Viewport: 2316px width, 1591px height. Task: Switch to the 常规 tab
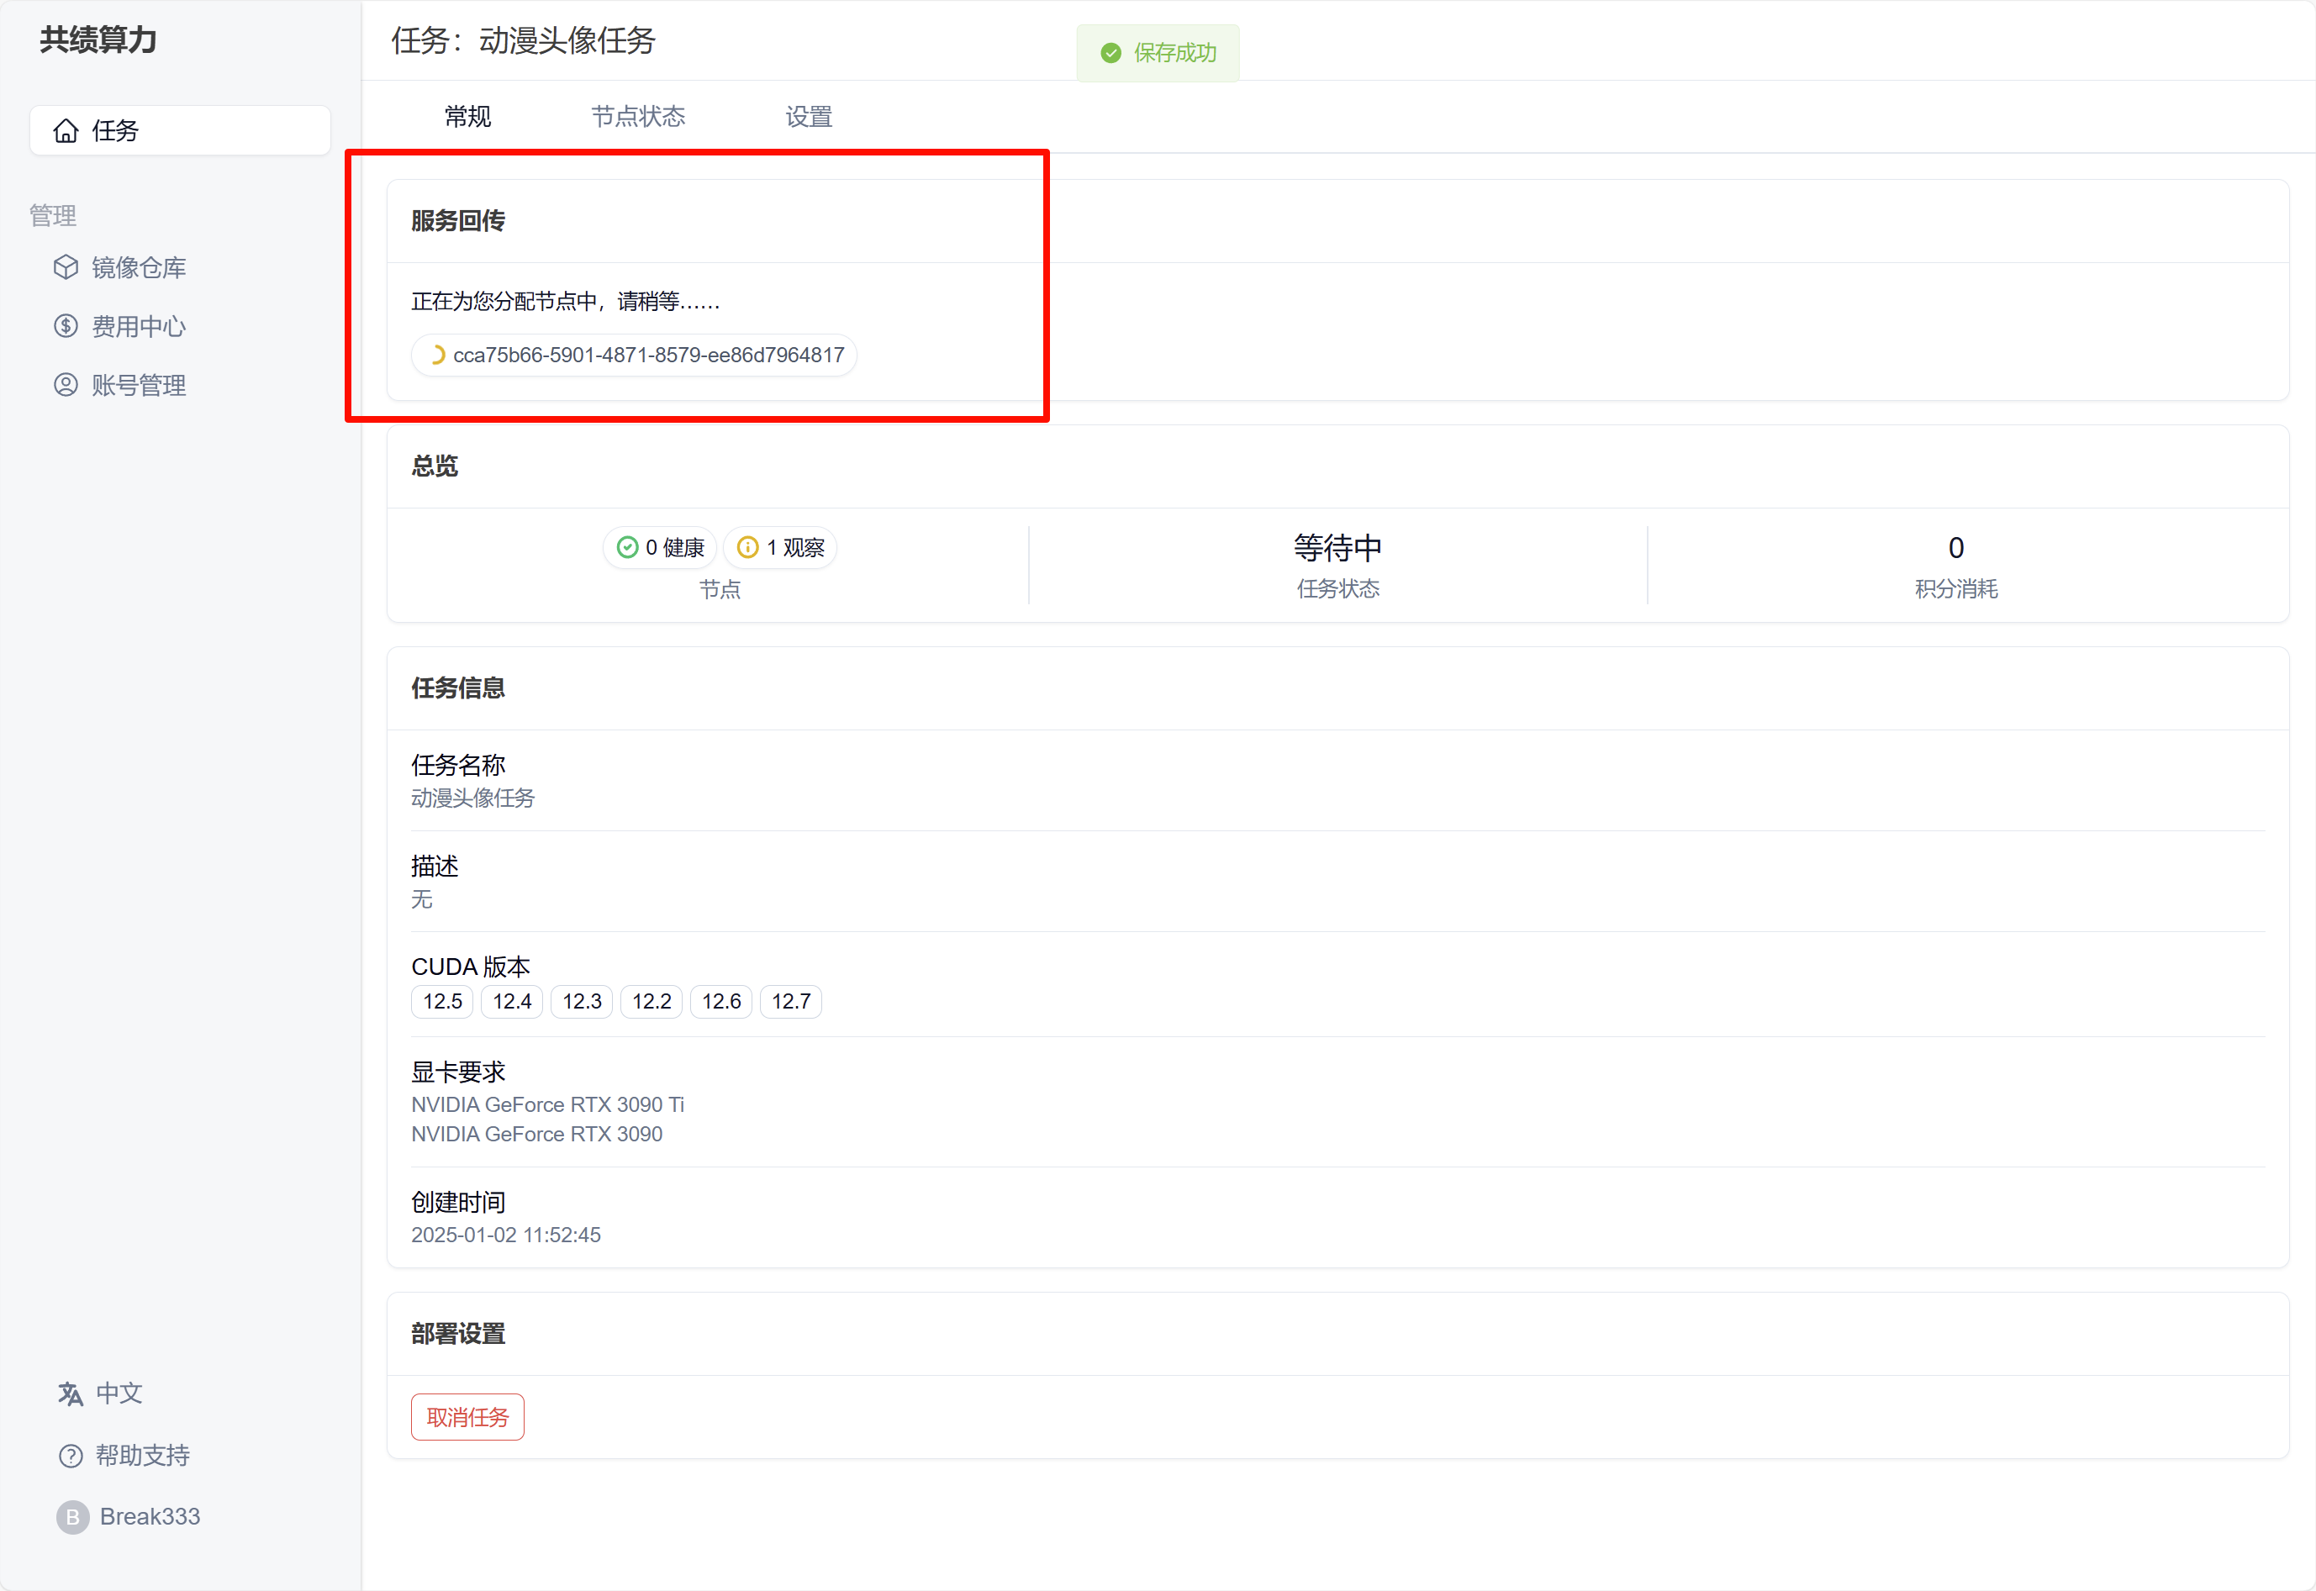467,117
